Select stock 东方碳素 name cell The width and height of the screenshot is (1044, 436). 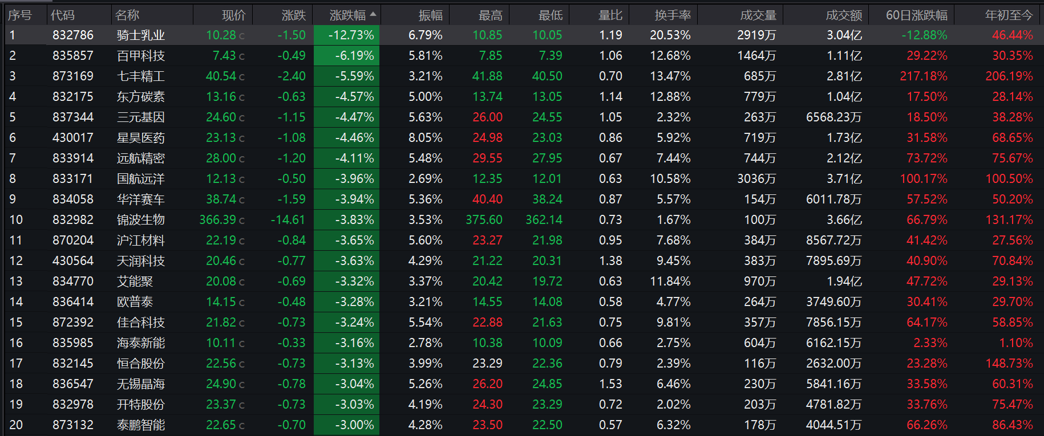(x=141, y=97)
